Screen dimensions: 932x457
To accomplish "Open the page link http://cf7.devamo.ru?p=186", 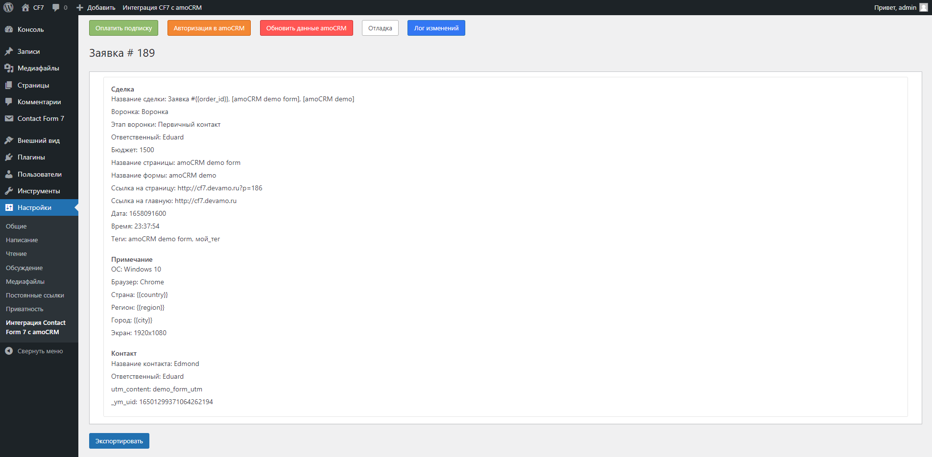I will pos(220,188).
